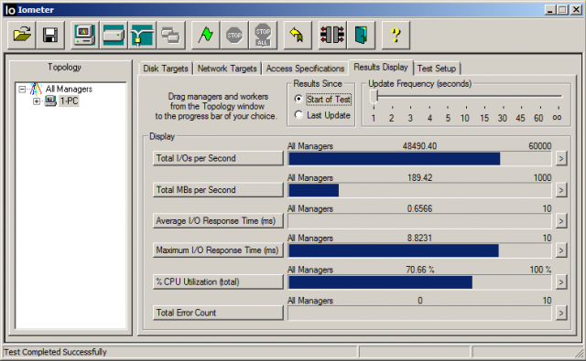Switch to the Disk Targets tab
586x361 pixels.
(166, 69)
